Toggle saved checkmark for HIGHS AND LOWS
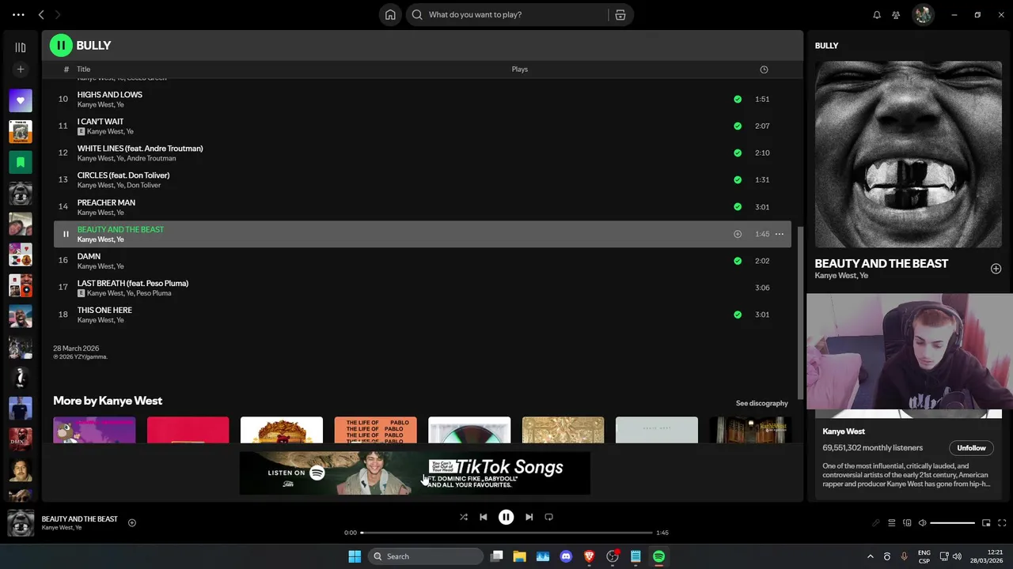The height and width of the screenshot is (569, 1013). [x=738, y=99]
